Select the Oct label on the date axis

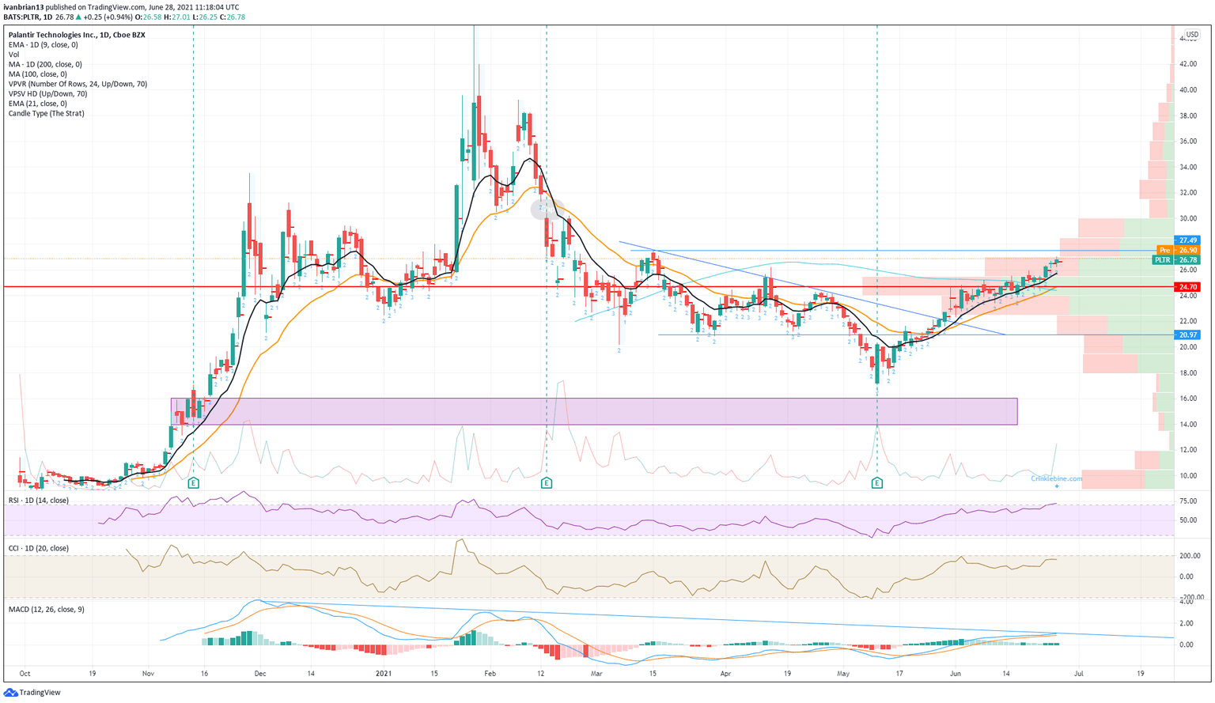click(x=25, y=674)
